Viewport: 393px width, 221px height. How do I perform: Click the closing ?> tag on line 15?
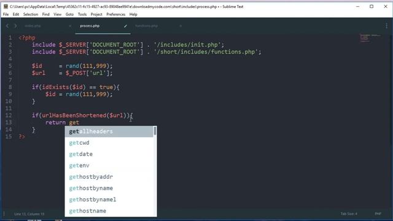22,136
